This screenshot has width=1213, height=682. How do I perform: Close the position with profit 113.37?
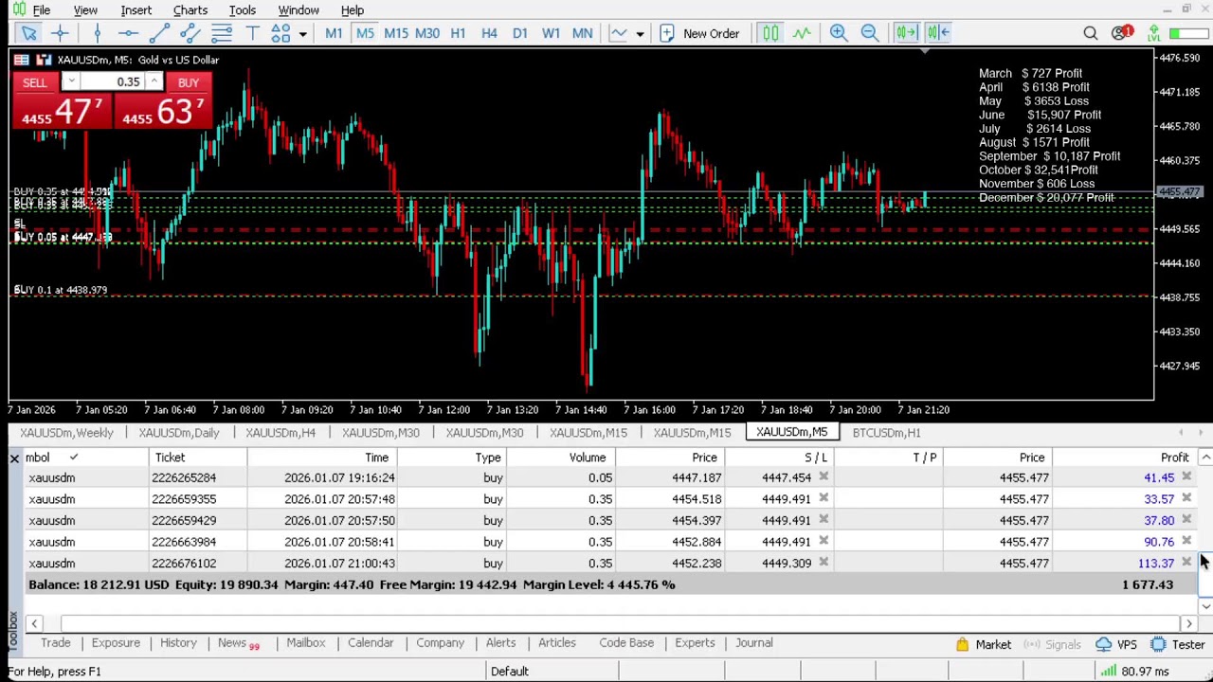[1186, 563]
